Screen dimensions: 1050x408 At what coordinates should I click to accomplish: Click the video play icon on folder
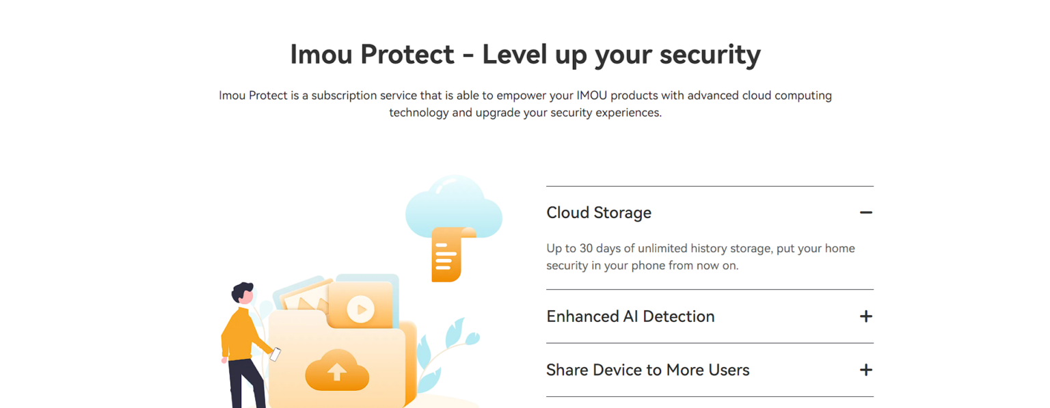click(360, 310)
